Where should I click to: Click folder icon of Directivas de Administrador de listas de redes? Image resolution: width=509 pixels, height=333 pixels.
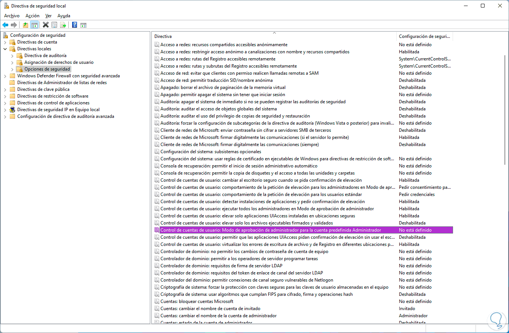pyautogui.click(x=12, y=83)
